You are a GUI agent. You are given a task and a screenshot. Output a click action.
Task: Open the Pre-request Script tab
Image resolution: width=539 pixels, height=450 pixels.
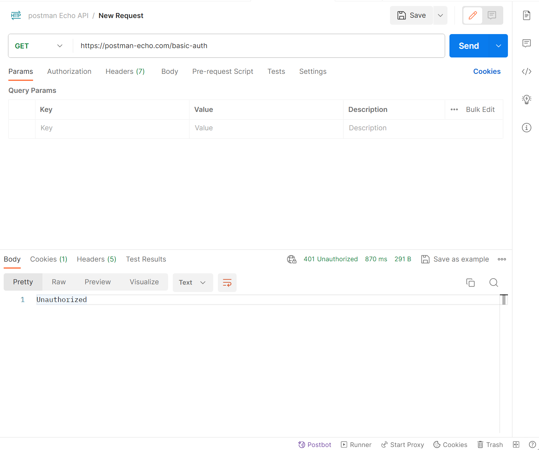[x=223, y=71]
